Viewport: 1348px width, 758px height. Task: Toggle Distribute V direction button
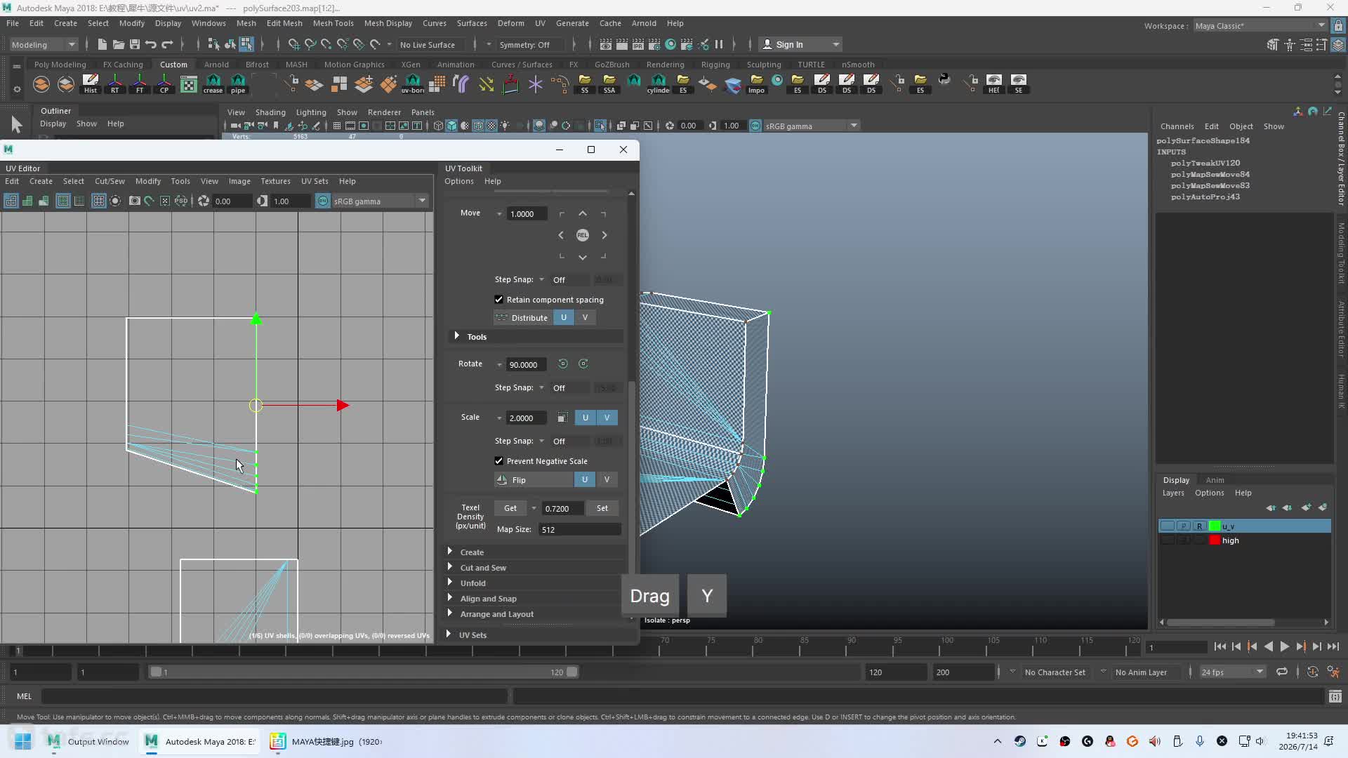[x=585, y=317]
